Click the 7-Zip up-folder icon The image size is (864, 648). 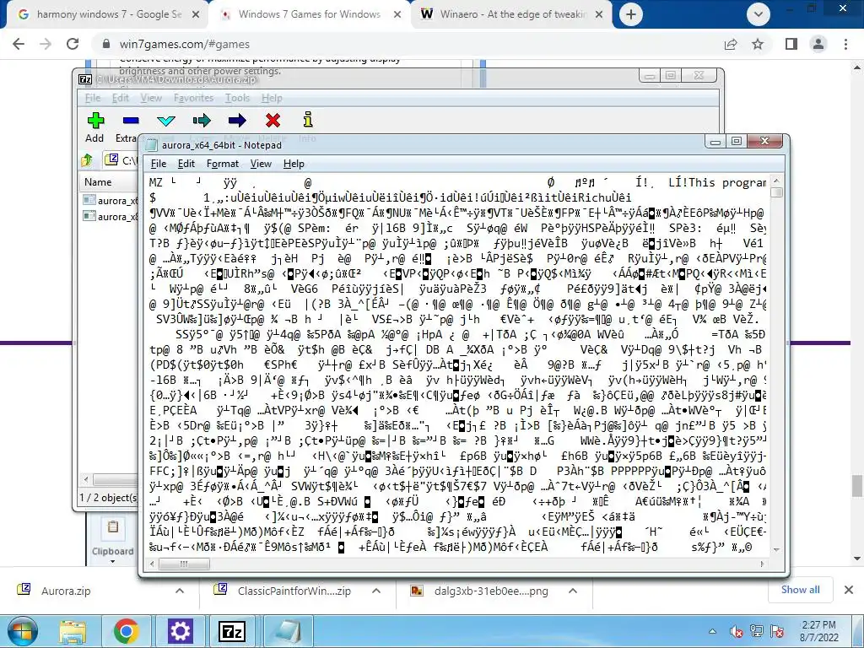[87, 160]
